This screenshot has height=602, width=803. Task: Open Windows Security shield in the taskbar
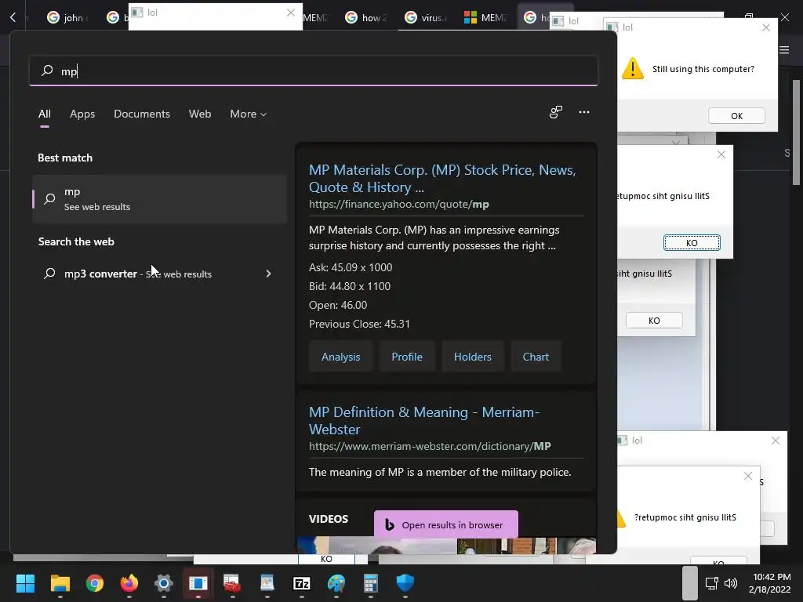(405, 582)
